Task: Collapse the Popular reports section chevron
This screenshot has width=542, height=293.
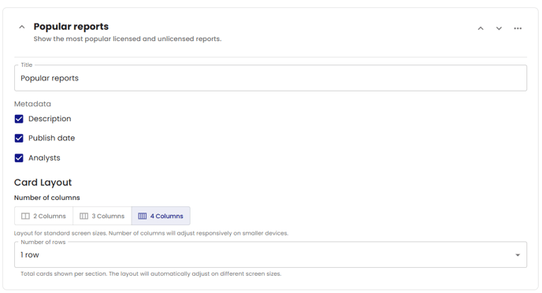Action: [x=22, y=27]
